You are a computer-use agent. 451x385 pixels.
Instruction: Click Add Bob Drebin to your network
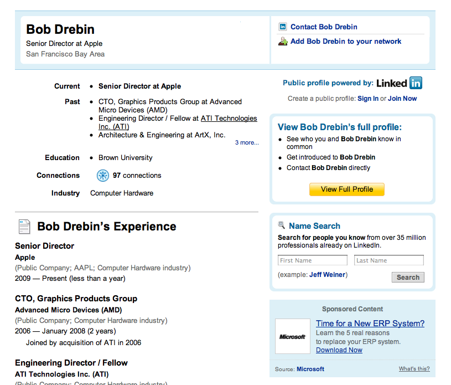coord(346,42)
